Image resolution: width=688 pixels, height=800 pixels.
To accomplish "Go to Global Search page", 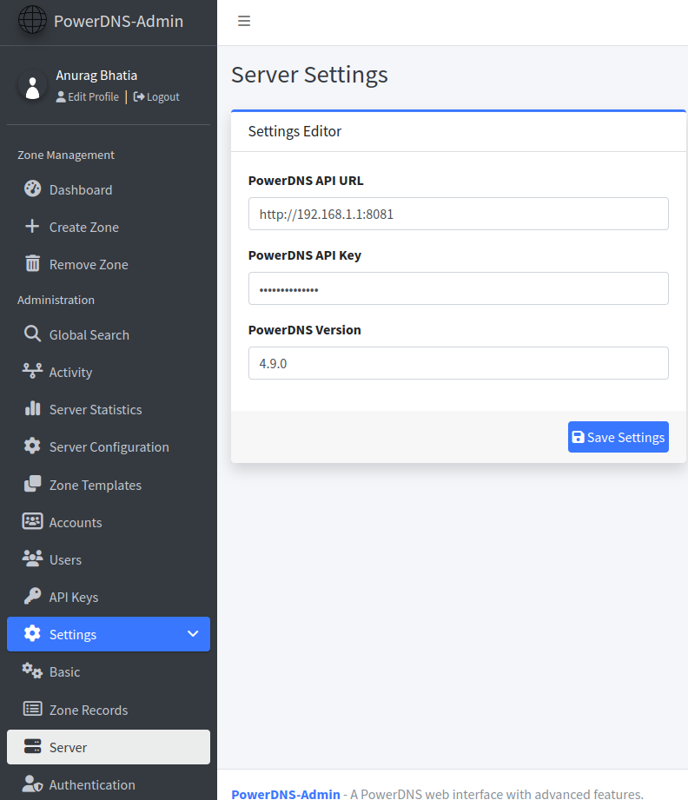I will (109, 334).
